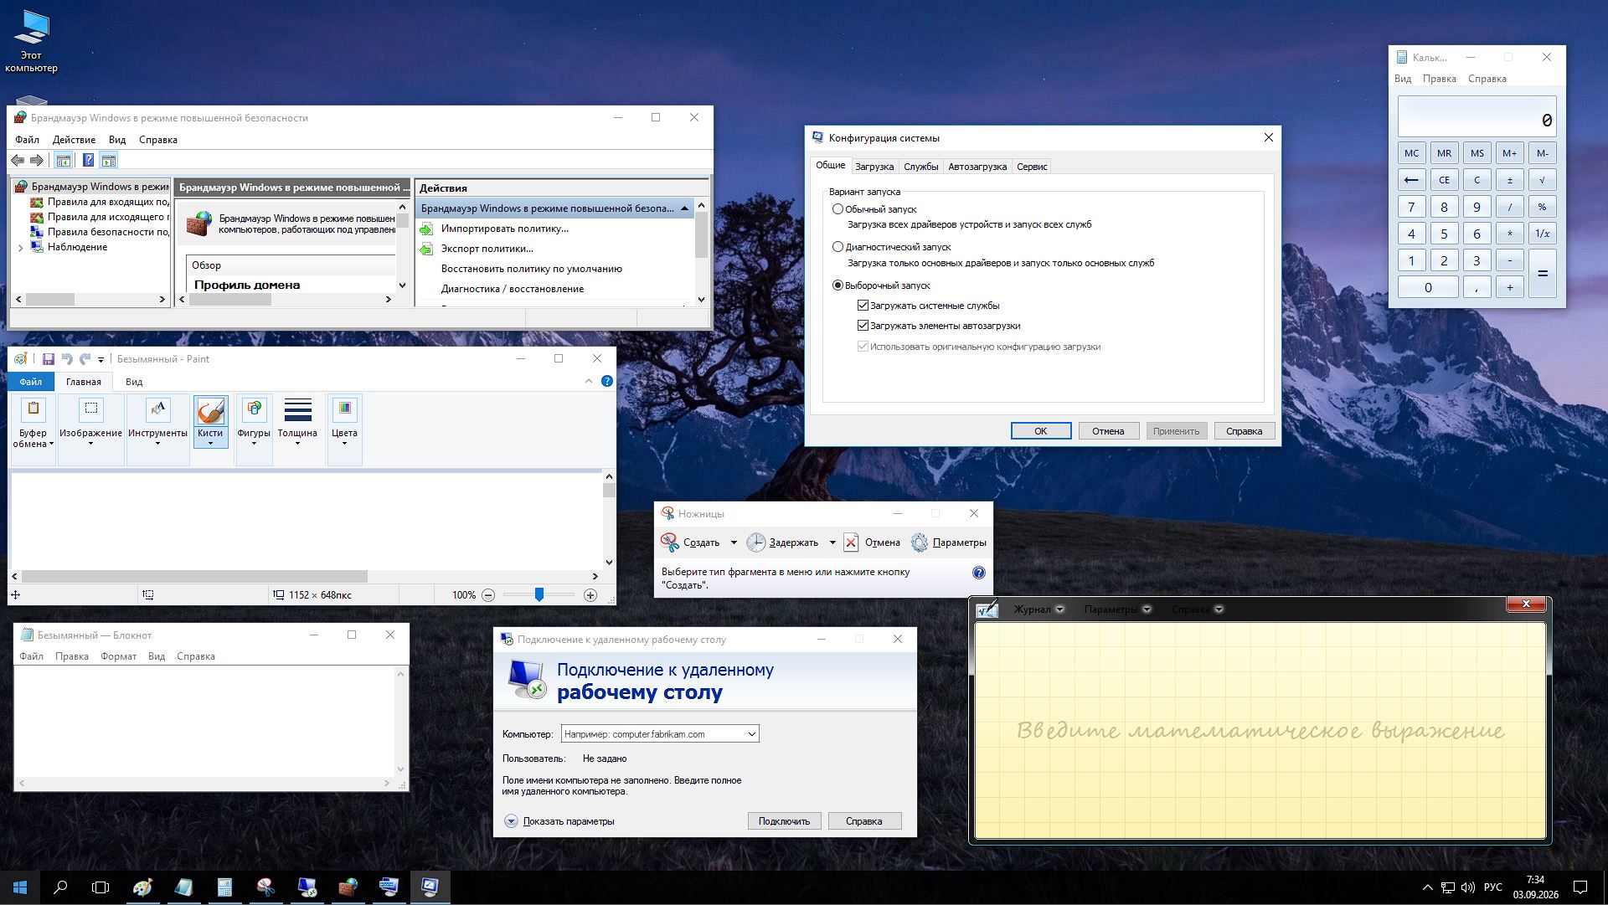Open Параметры gear in Snipping Tool
This screenshot has height=905, width=1608.
click(949, 542)
